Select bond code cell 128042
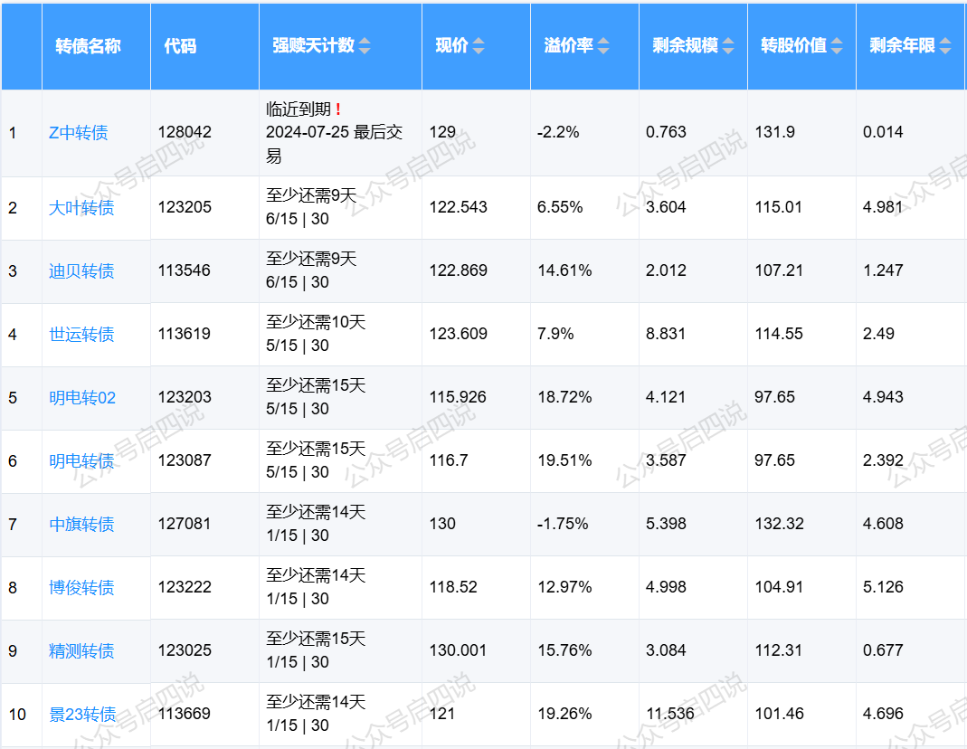Screen dimensions: 967x749 tap(185, 132)
